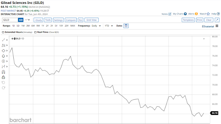
Task: Select the 9M range
Action: 38,26
